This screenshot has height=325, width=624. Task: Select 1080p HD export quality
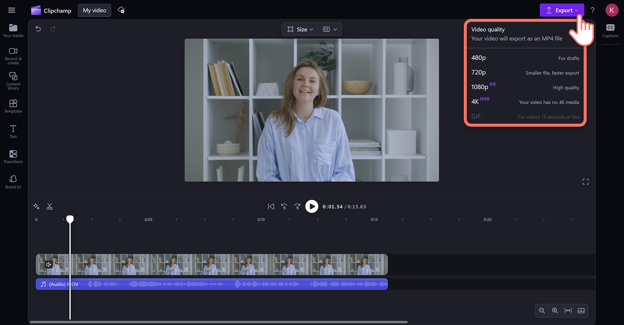525,87
